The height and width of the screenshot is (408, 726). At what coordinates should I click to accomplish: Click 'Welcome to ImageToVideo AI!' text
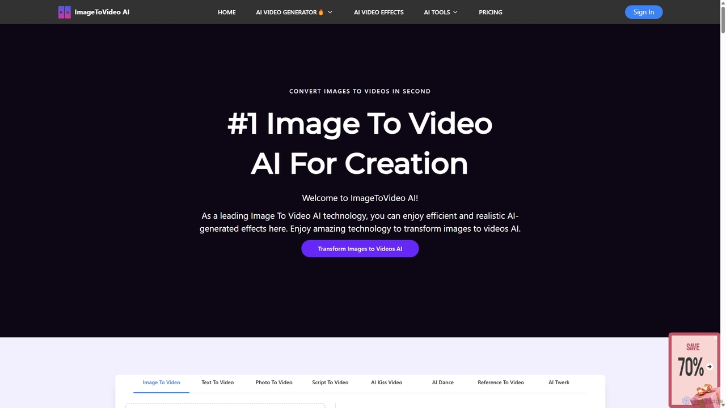(360, 198)
